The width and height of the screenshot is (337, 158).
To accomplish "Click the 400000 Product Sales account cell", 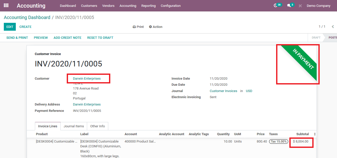I will click(x=140, y=142).
